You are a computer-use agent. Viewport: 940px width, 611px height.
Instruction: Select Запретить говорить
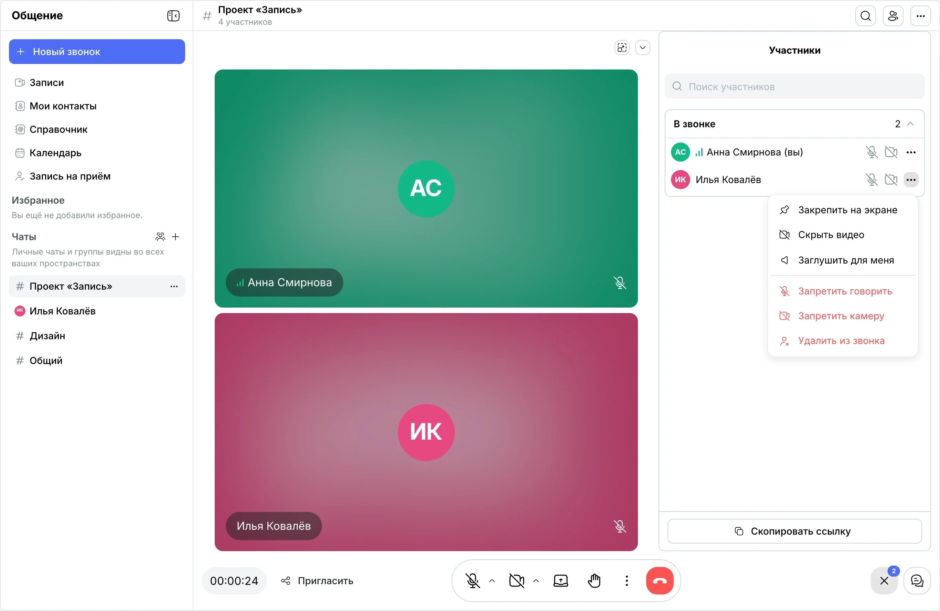(x=842, y=291)
